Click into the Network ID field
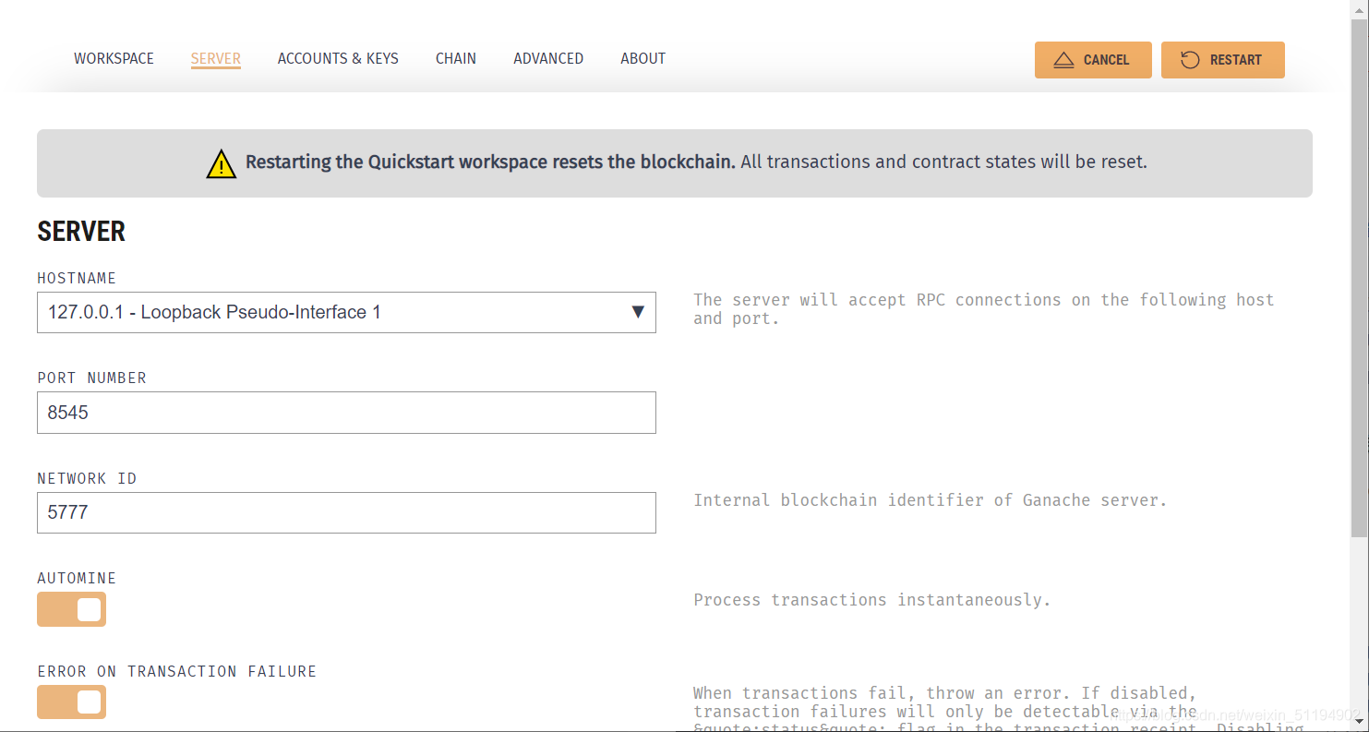This screenshot has width=1369, height=732. [x=346, y=512]
